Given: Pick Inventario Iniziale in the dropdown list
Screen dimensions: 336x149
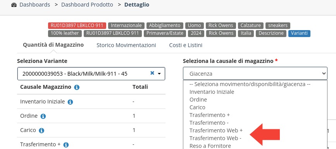Looking at the screenshot, I should click(212, 92).
